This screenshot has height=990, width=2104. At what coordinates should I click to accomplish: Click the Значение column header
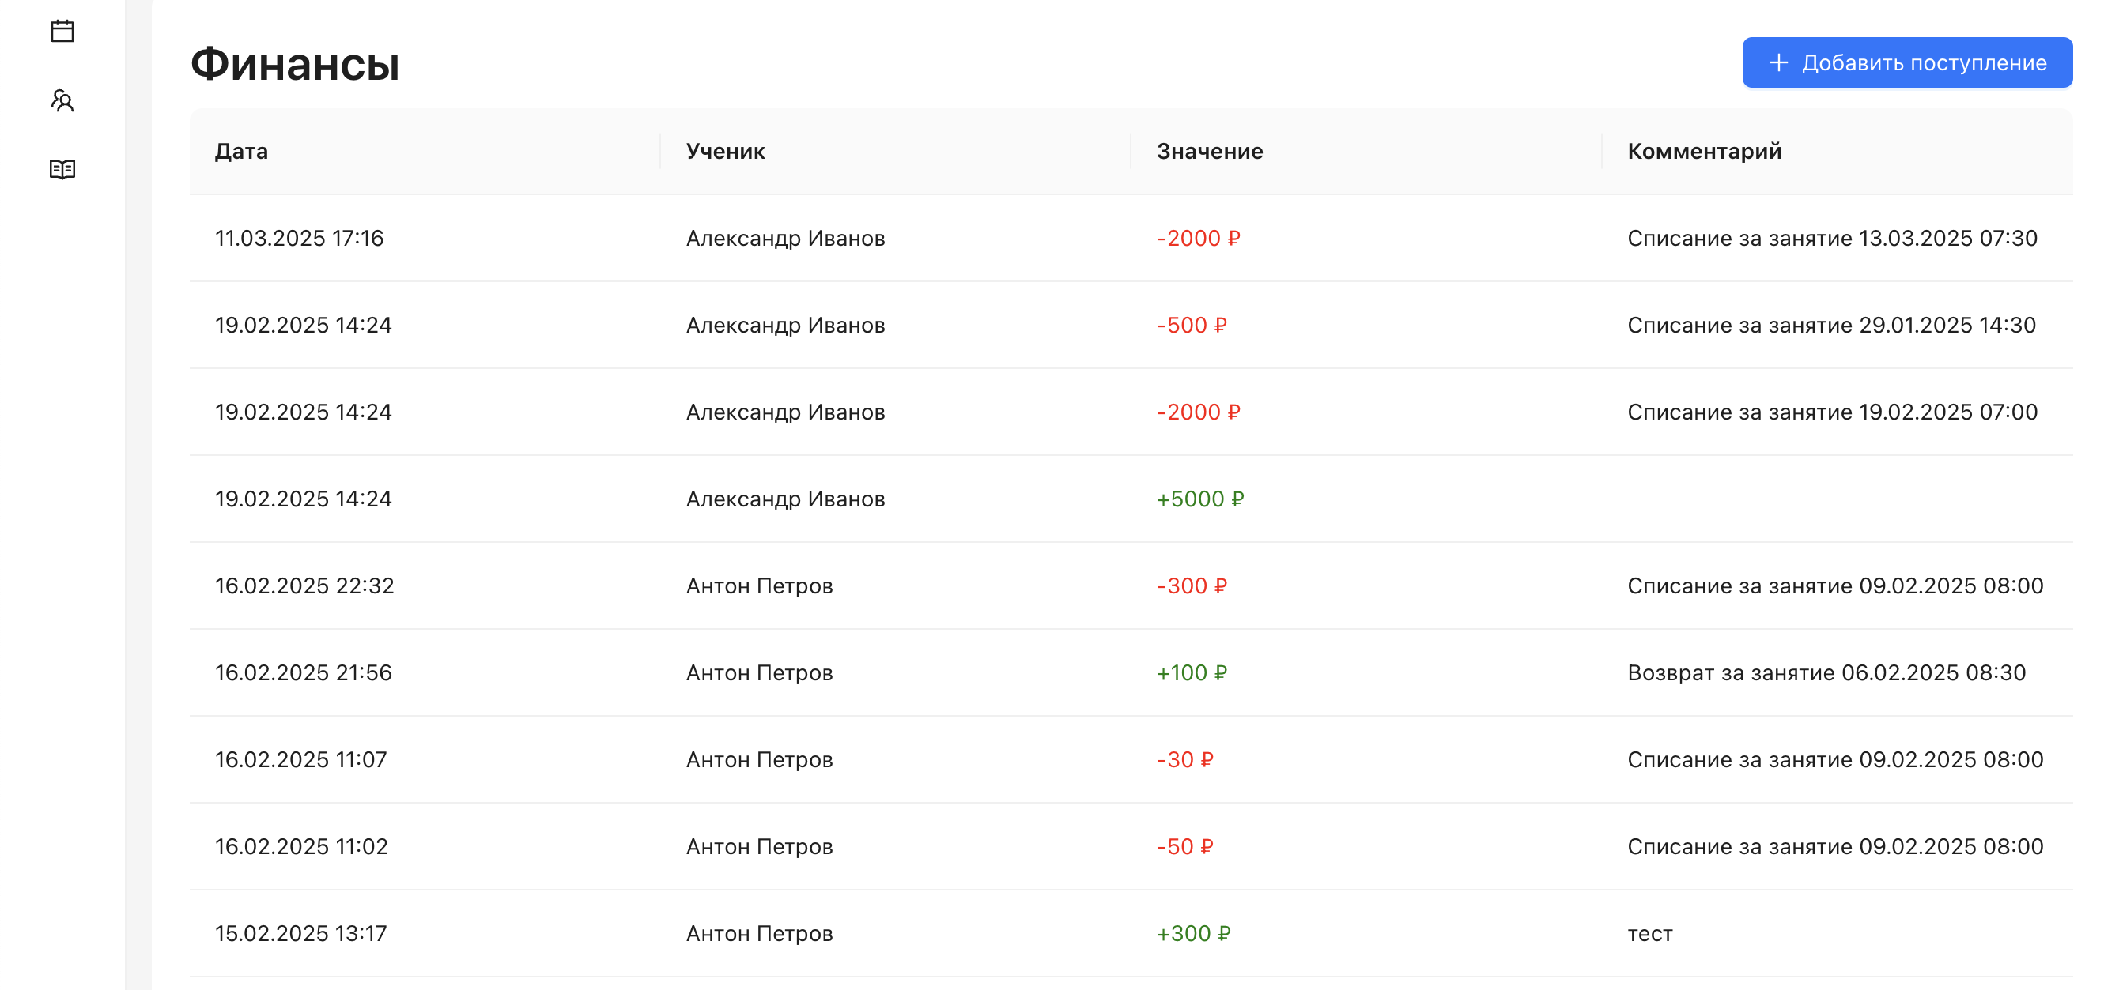(x=1210, y=152)
